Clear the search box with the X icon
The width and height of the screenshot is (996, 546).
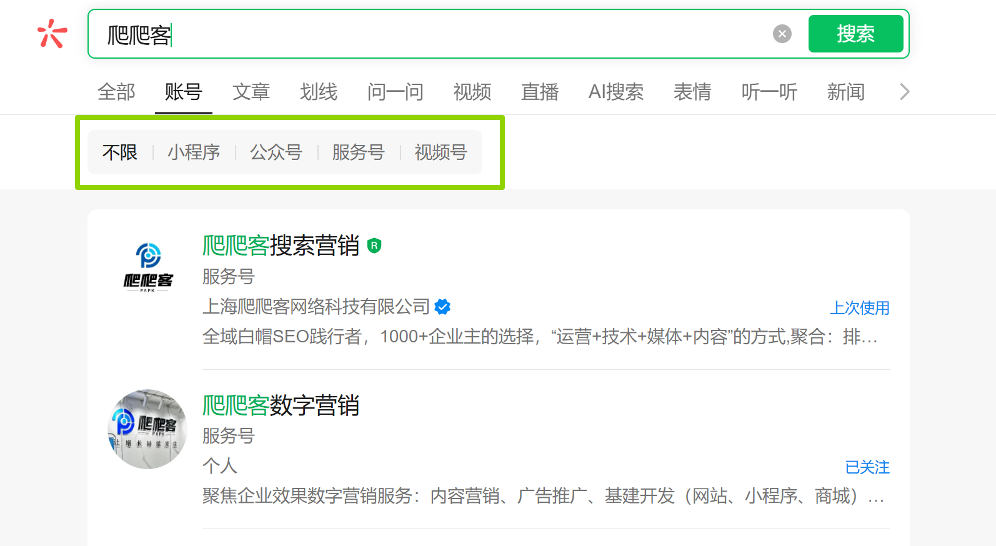[x=782, y=34]
